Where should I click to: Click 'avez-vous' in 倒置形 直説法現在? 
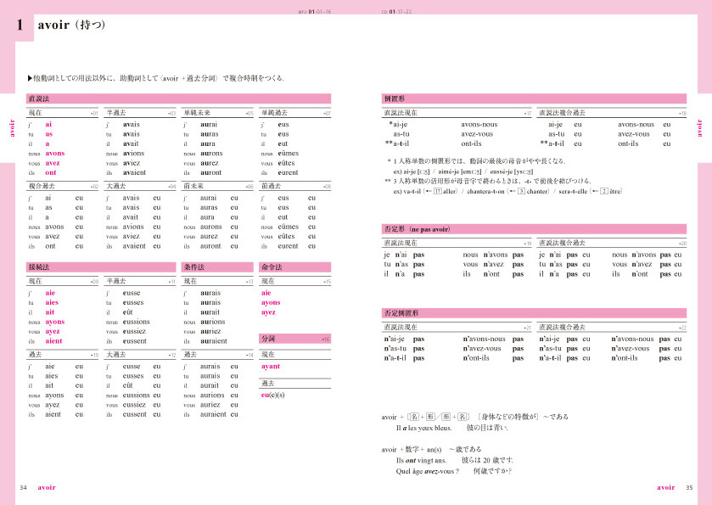(x=477, y=134)
